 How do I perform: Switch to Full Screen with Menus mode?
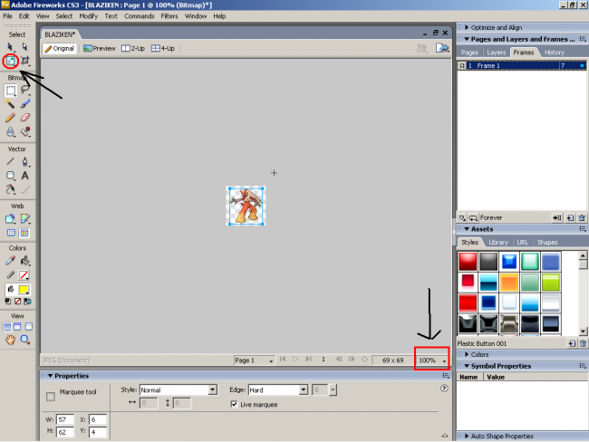17,327
